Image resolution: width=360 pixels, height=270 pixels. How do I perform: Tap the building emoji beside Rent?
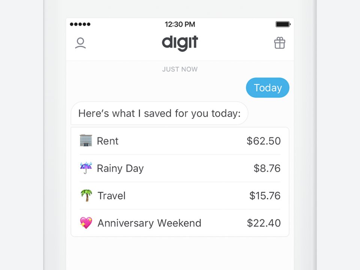click(x=86, y=141)
